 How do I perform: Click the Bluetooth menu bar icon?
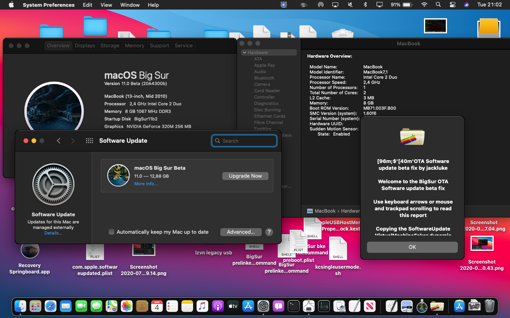tap(365, 5)
